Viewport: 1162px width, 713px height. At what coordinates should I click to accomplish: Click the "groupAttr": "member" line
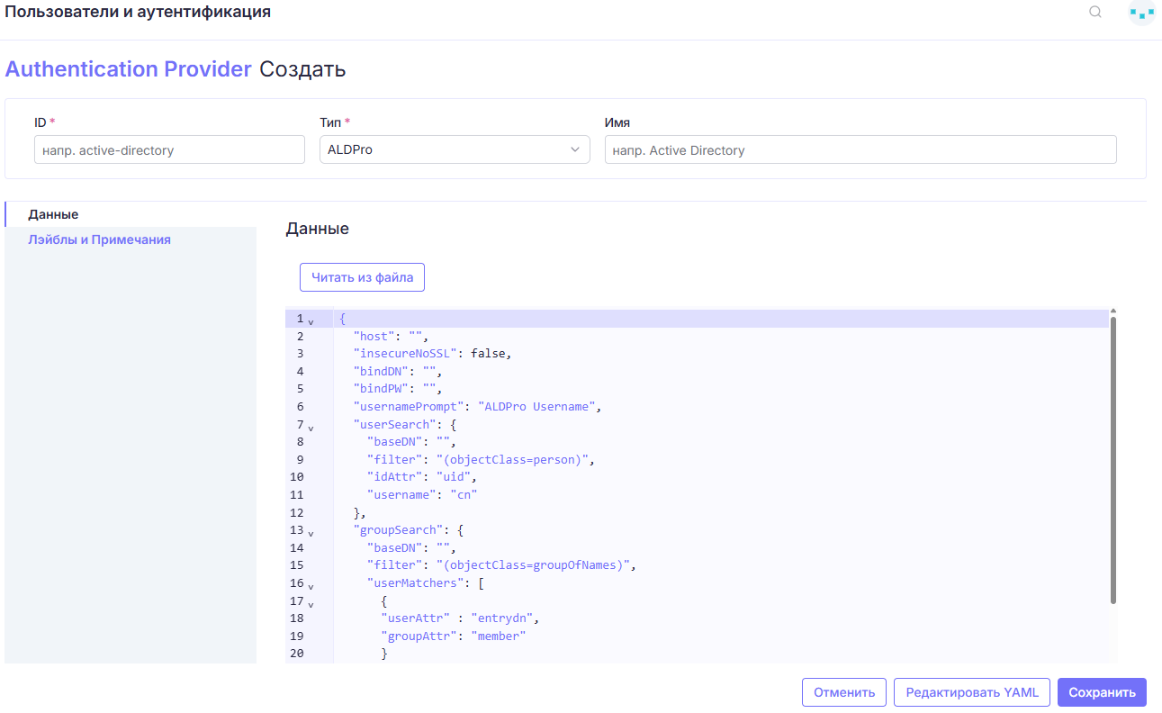[x=453, y=636]
